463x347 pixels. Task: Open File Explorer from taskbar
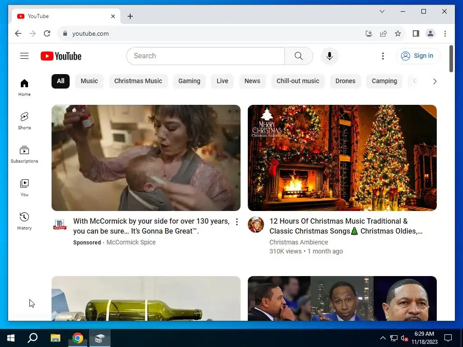click(55, 338)
